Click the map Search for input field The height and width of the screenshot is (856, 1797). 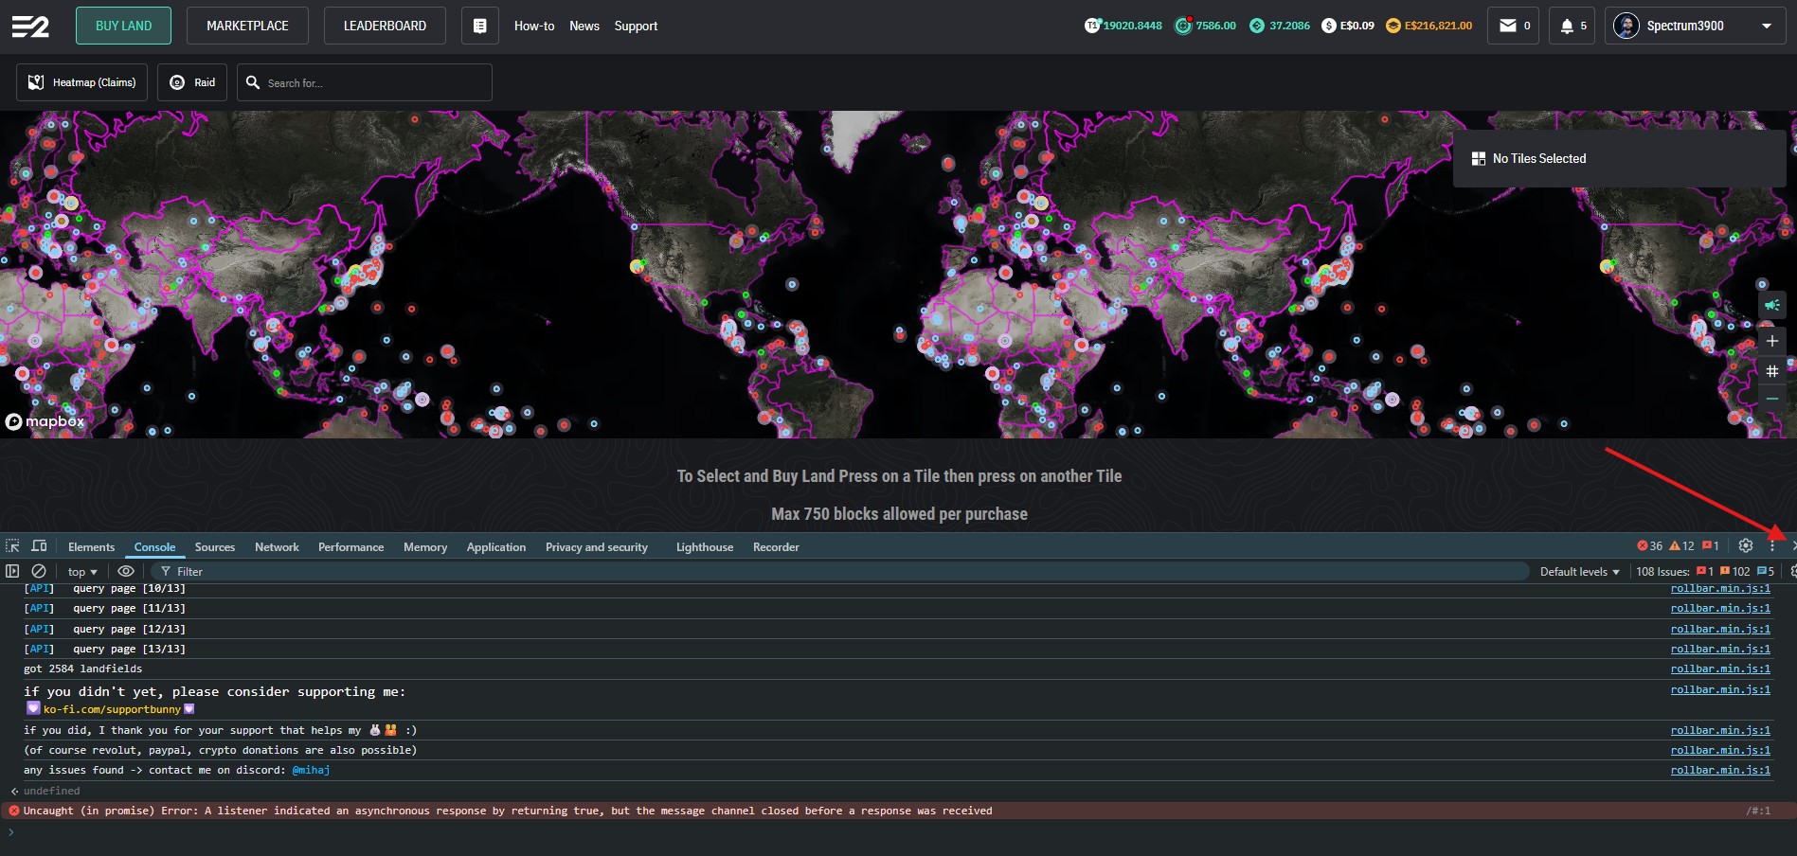click(x=374, y=82)
